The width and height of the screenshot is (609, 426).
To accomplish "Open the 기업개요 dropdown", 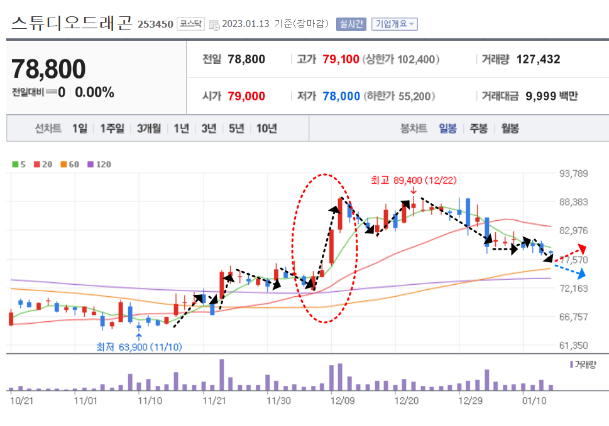I will 394,24.
